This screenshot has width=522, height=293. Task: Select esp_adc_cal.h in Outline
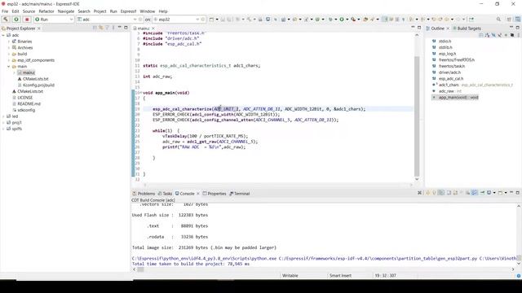tap(451, 79)
